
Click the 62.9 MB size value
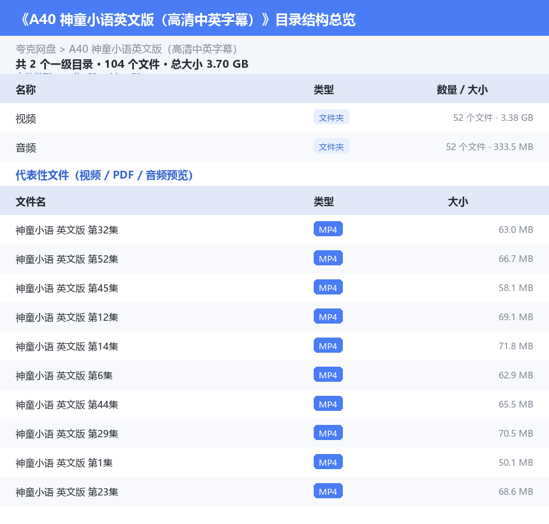point(516,375)
